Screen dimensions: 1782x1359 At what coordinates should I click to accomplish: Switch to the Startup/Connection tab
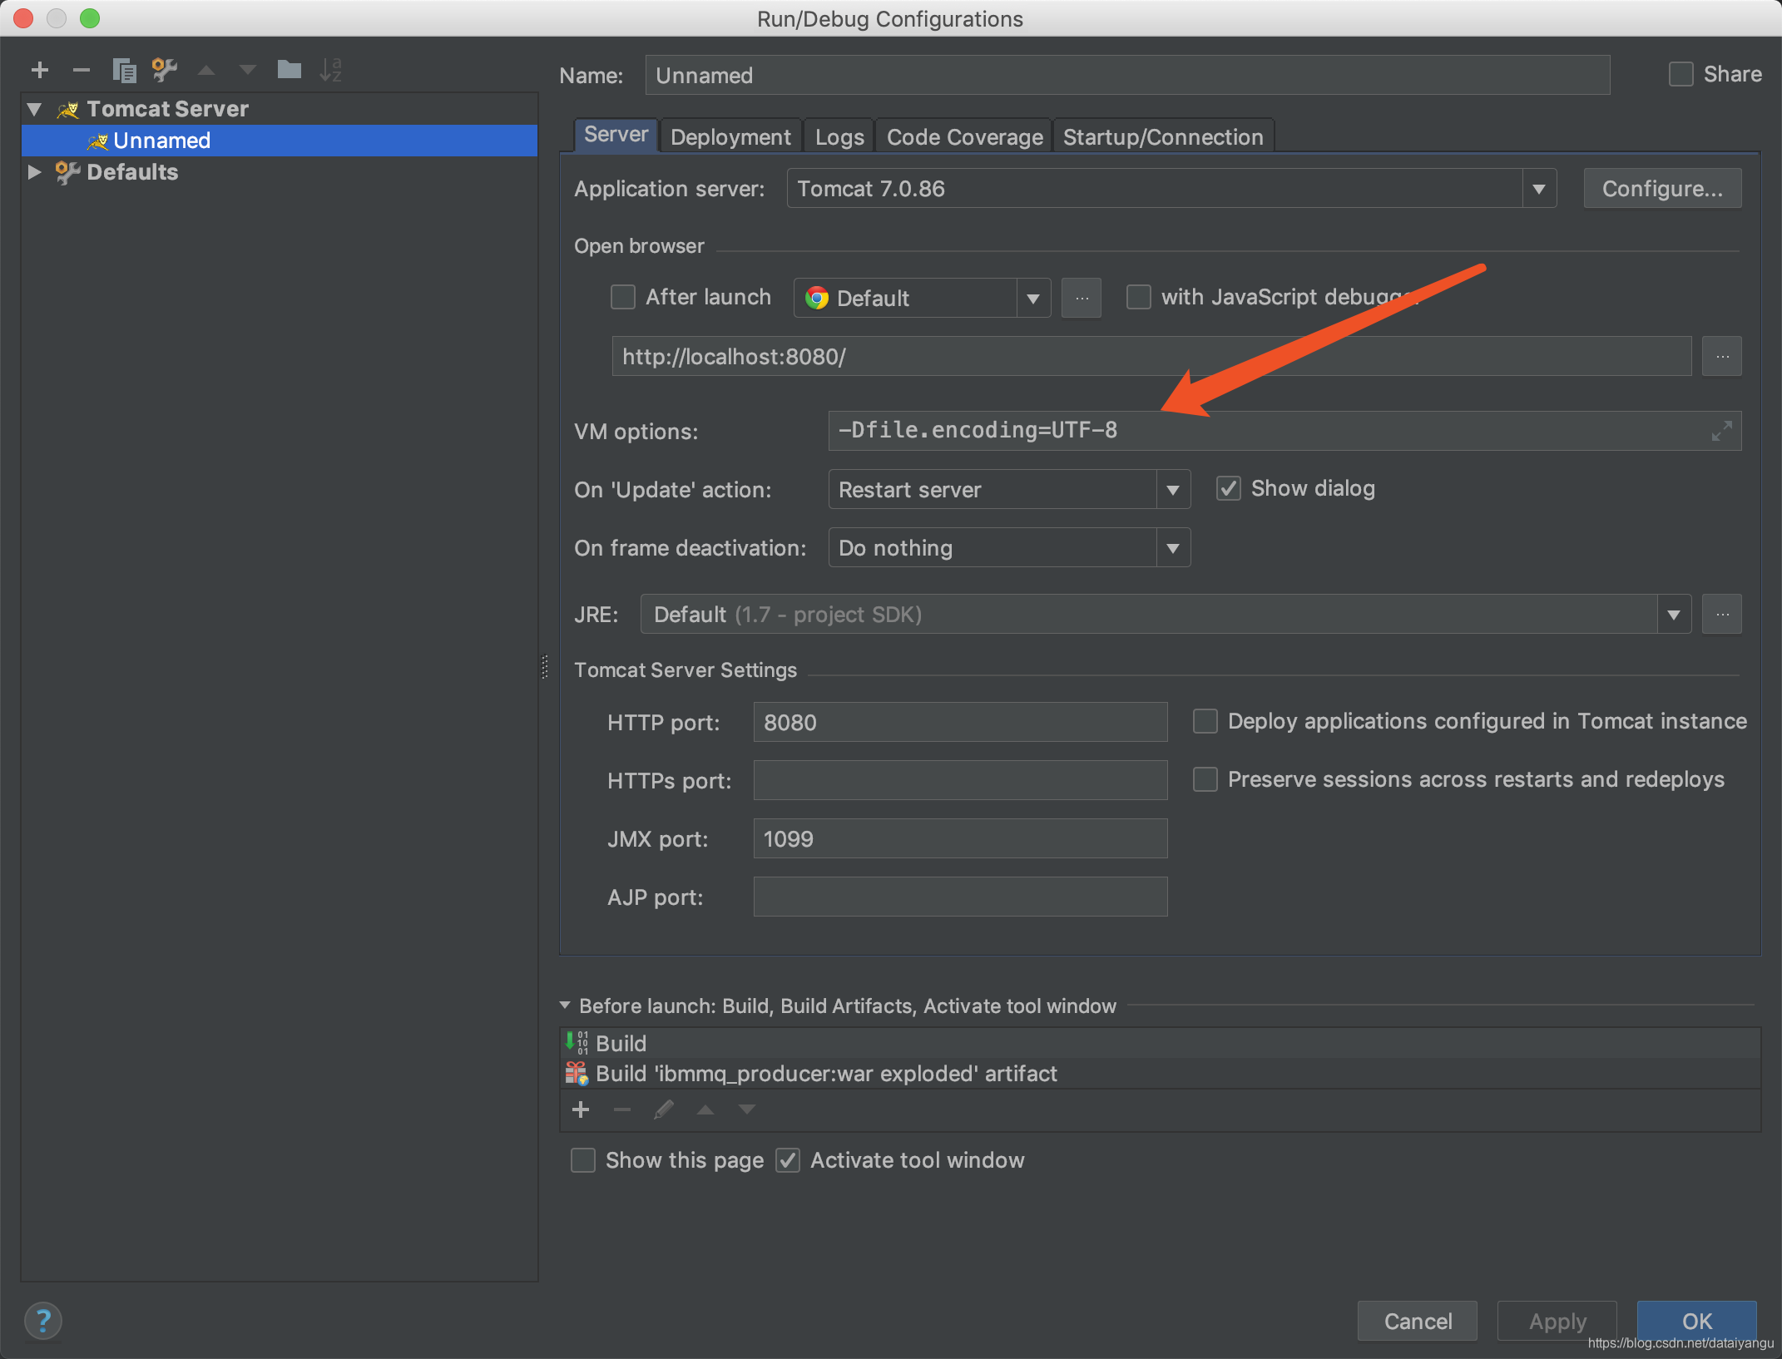coord(1162,137)
